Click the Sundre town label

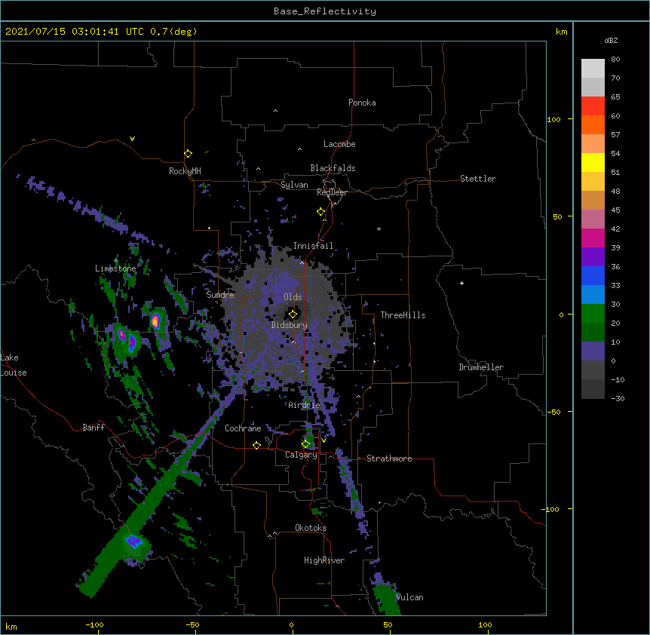220,295
